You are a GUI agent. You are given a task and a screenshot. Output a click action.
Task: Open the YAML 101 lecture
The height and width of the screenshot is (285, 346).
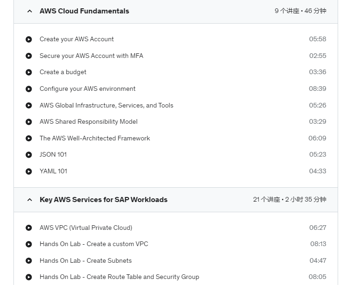pos(53,171)
